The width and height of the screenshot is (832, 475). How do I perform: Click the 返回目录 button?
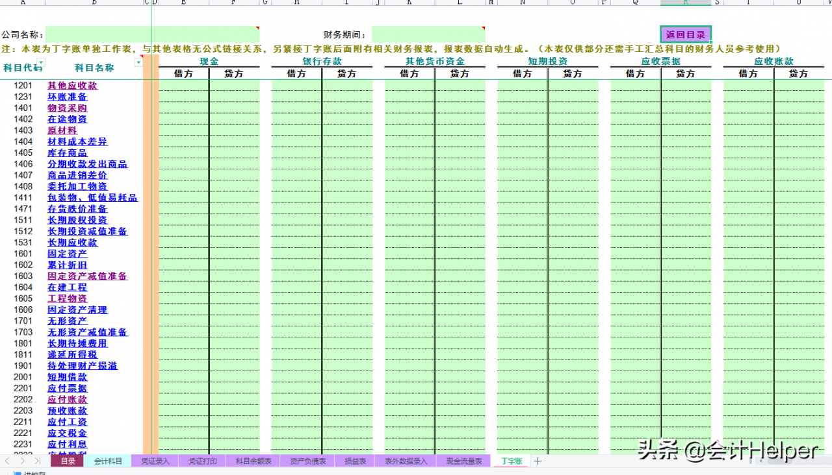pyautogui.click(x=686, y=34)
